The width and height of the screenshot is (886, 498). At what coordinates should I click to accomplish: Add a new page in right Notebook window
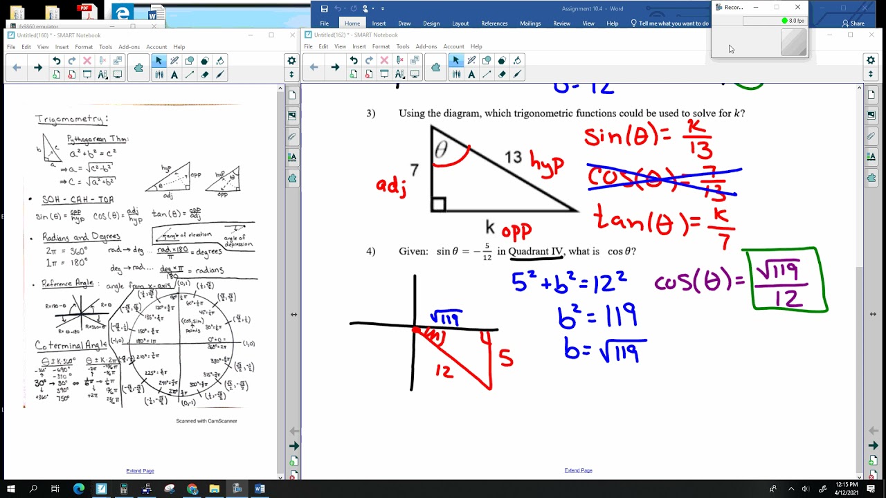coord(354,74)
